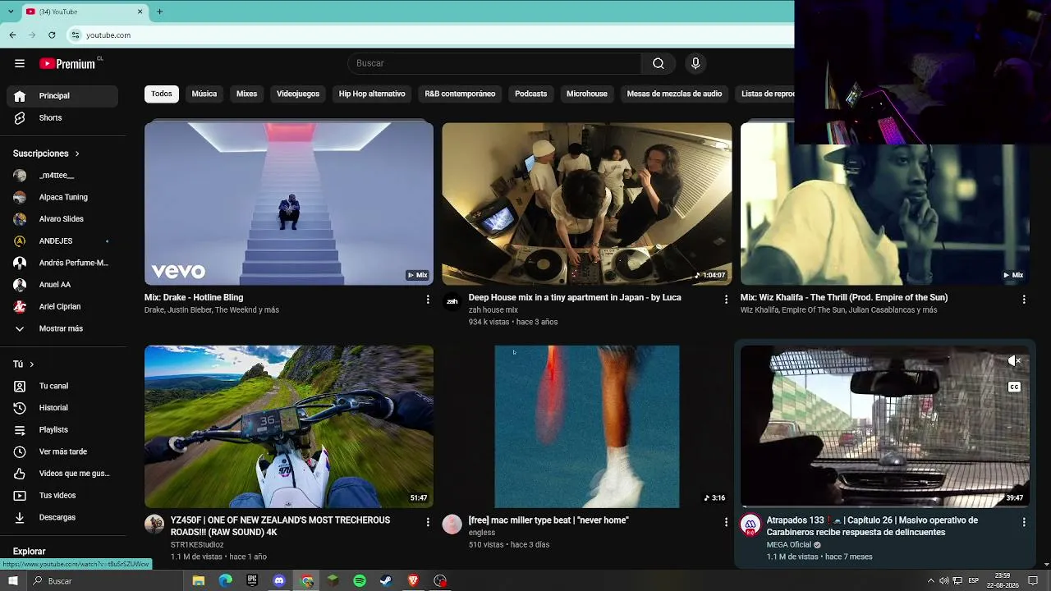Select the R&B contemporáneo chip

tap(460, 94)
